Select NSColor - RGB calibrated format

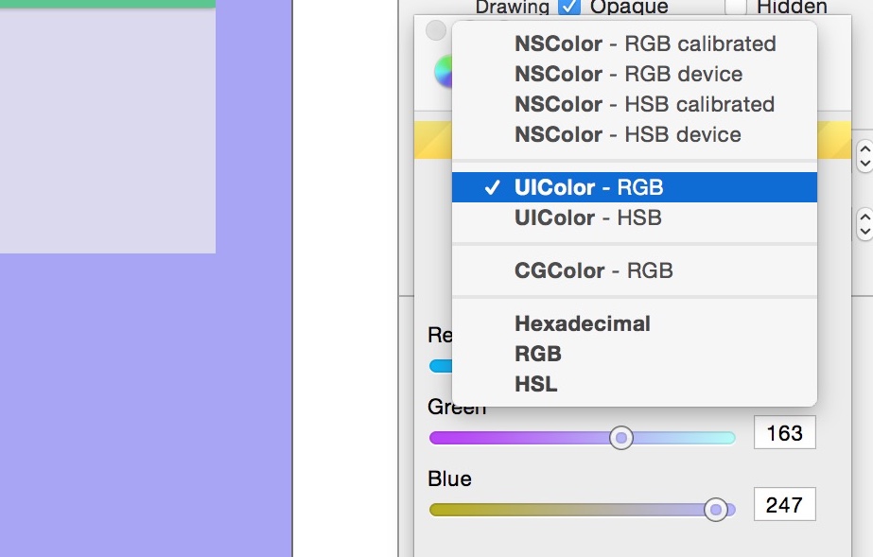tap(634, 44)
